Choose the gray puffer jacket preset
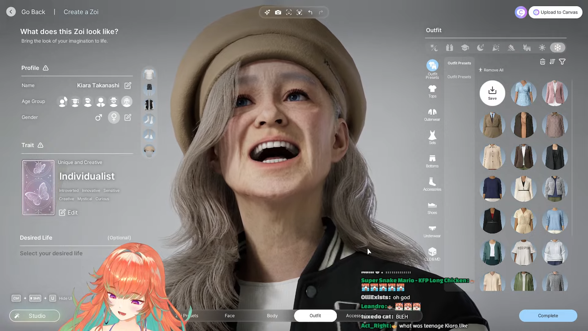This screenshot has width=588, height=331. click(555, 189)
